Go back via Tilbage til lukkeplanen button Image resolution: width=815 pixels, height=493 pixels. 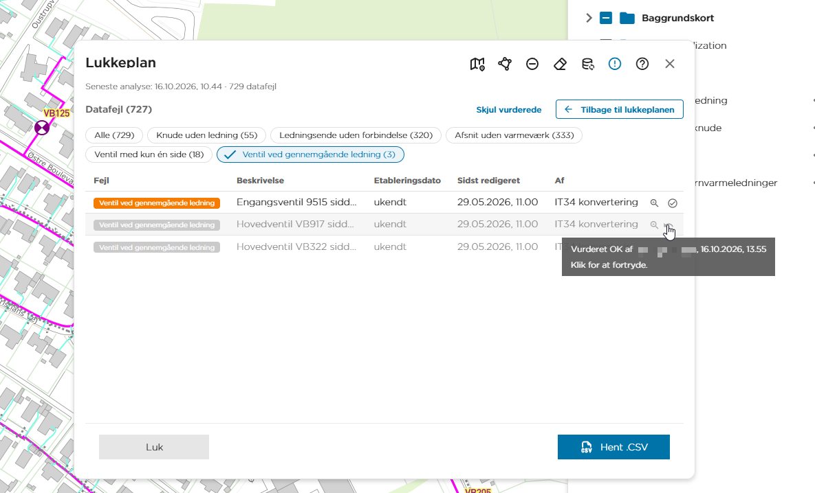coord(620,109)
